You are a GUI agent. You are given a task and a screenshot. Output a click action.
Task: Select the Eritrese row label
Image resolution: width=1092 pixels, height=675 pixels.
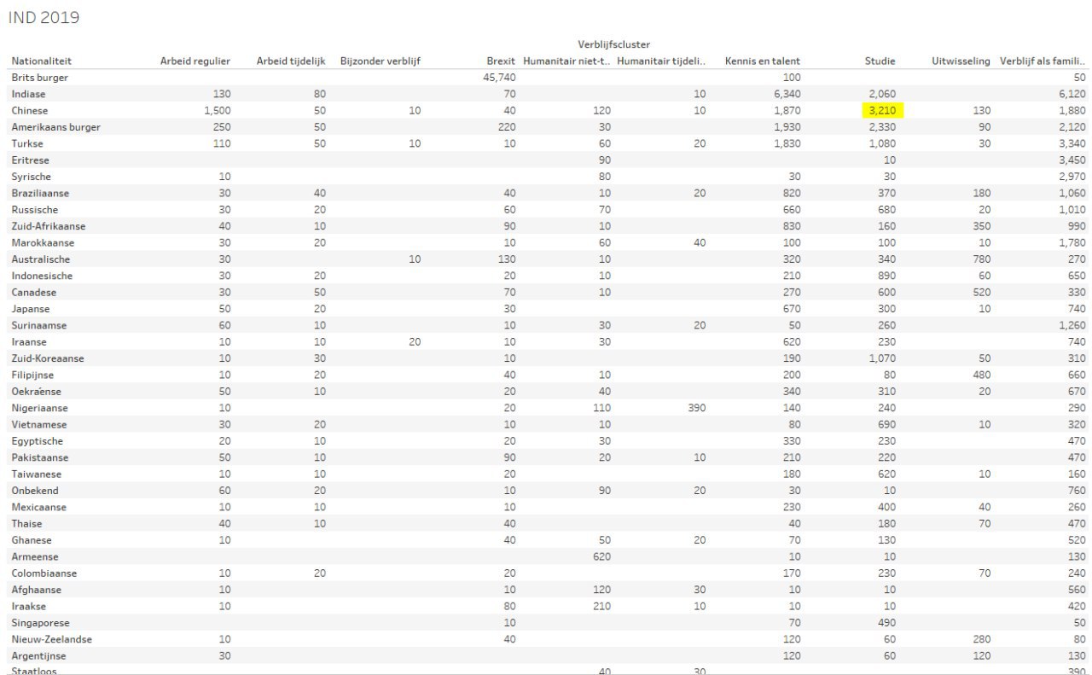31,160
